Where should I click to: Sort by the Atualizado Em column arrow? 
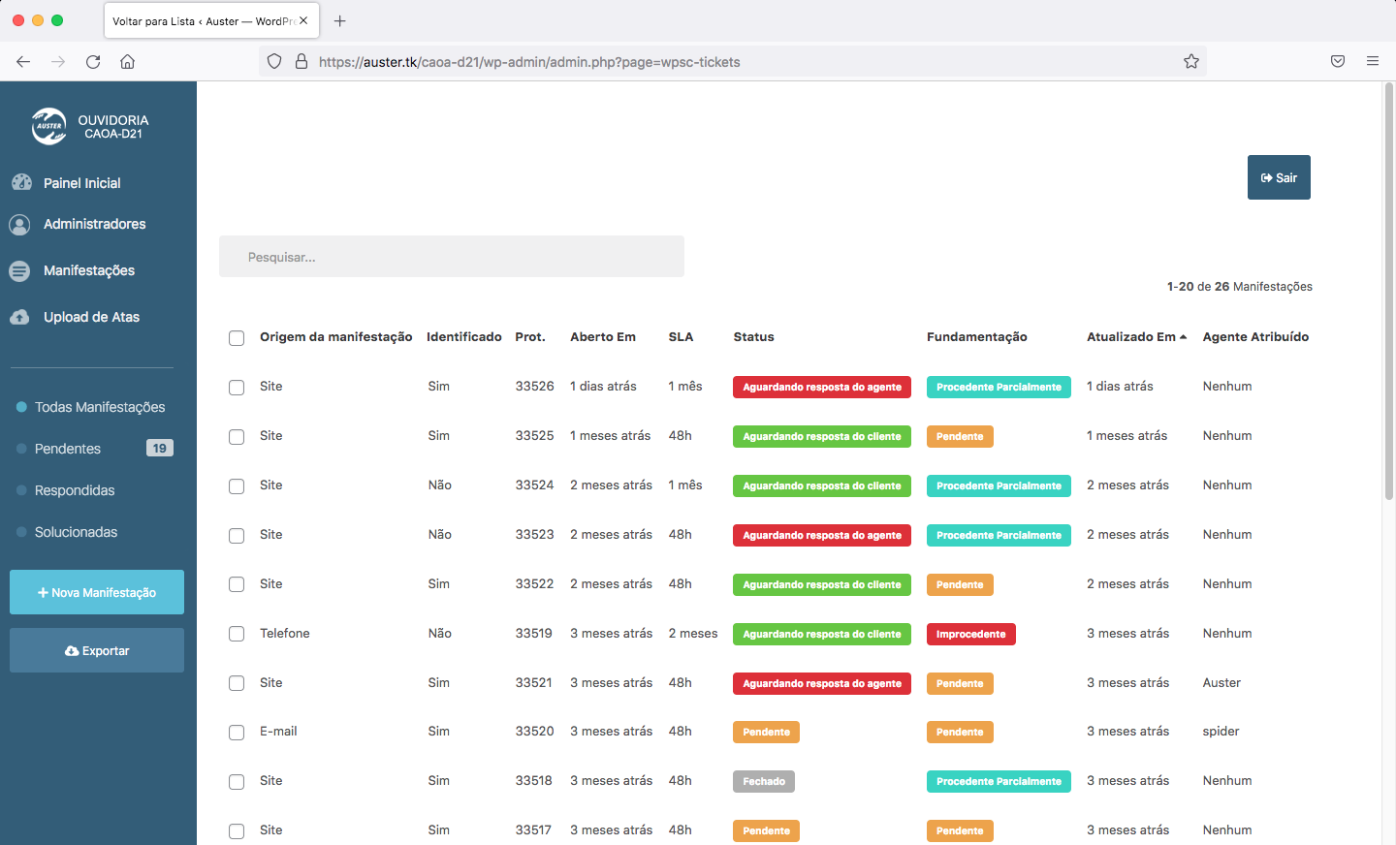point(1183,337)
